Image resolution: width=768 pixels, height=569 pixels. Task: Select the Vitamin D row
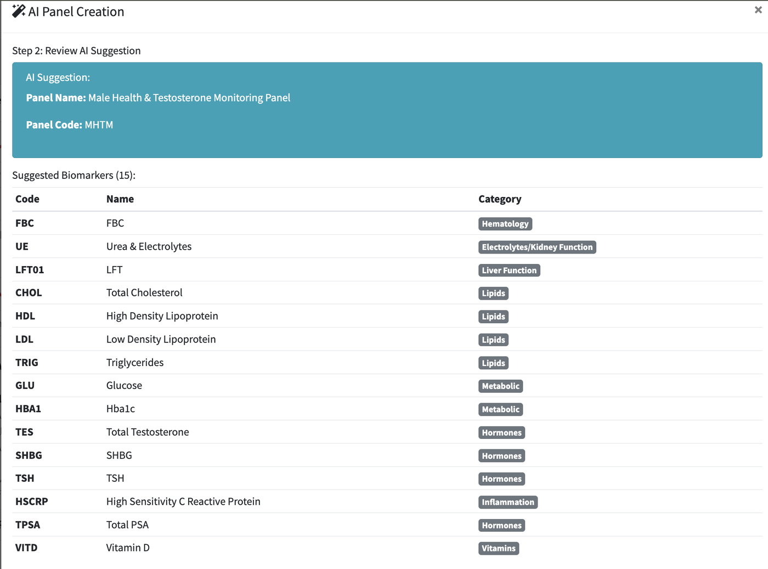387,548
